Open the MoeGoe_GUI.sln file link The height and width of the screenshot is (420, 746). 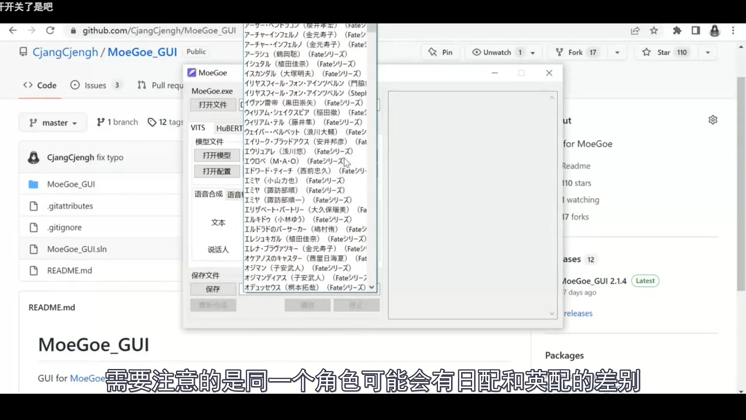click(x=77, y=249)
